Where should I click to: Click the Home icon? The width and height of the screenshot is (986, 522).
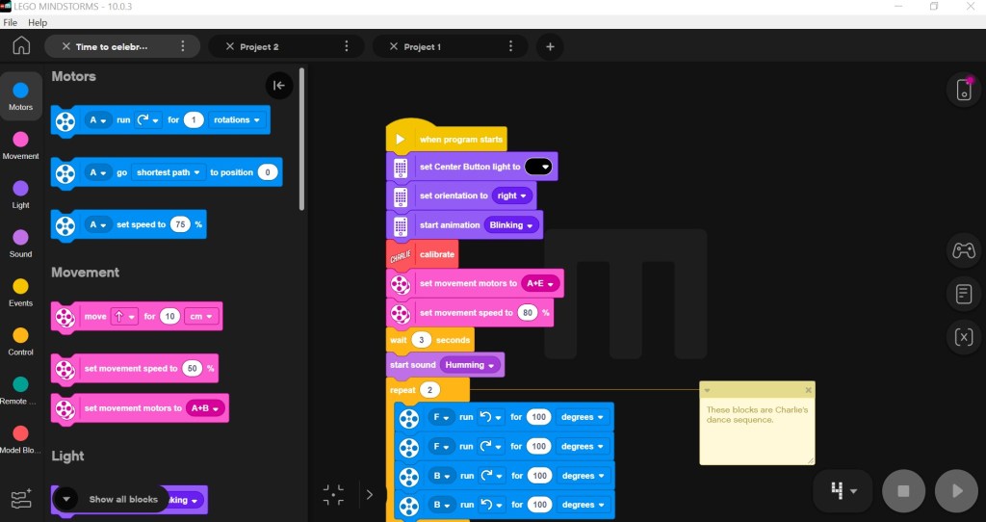pos(21,46)
